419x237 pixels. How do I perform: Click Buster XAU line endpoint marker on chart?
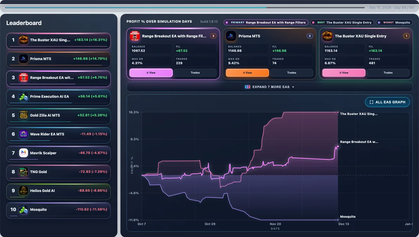pyautogui.click(x=338, y=112)
